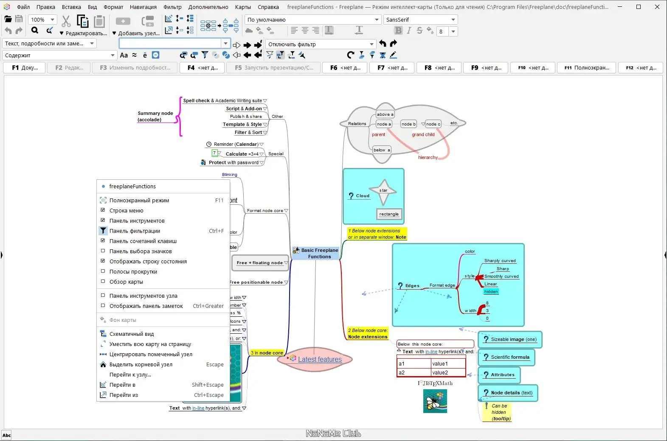Click the cloud icon in format toolbar
Screen dimensions: 667x441
249,31
